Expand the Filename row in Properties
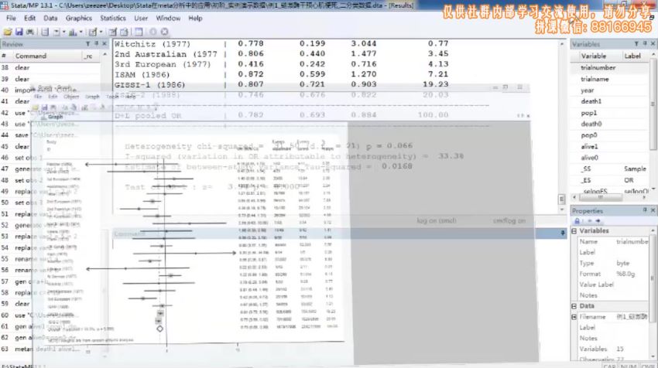The image size is (658, 368). coord(574,317)
